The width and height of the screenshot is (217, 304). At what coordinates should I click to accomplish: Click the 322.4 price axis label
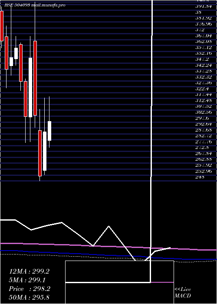[x=202, y=89]
